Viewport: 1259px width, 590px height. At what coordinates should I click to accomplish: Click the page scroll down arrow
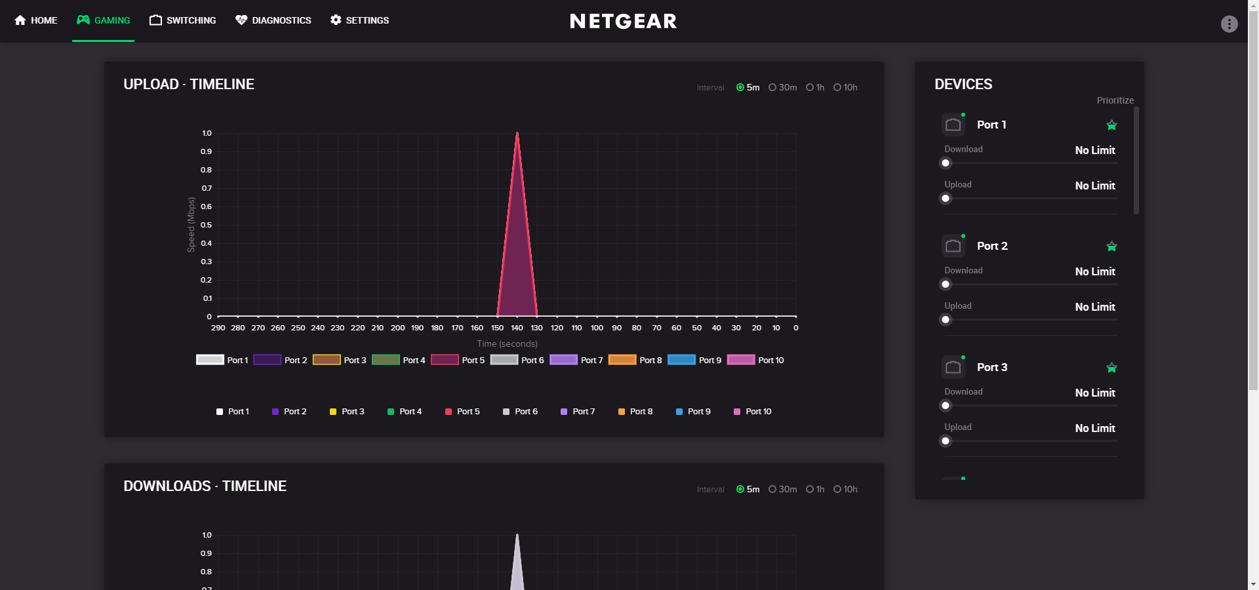pyautogui.click(x=1253, y=584)
